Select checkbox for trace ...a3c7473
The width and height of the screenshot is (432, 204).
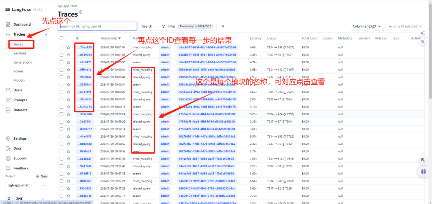[x=62, y=62]
